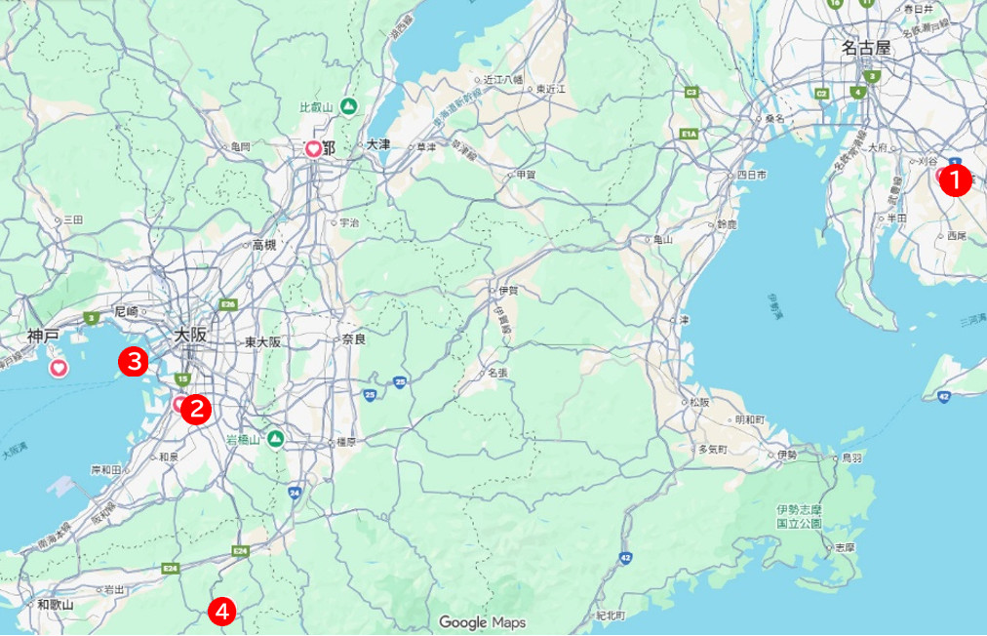
Task: Open the saved heart pin near 神戸
Action: (59, 368)
